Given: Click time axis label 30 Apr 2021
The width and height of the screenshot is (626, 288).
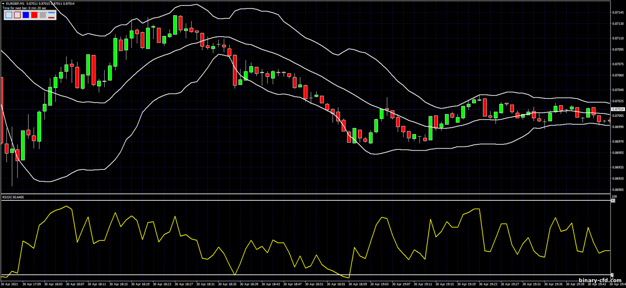Looking at the screenshot, I should coord(10,284).
